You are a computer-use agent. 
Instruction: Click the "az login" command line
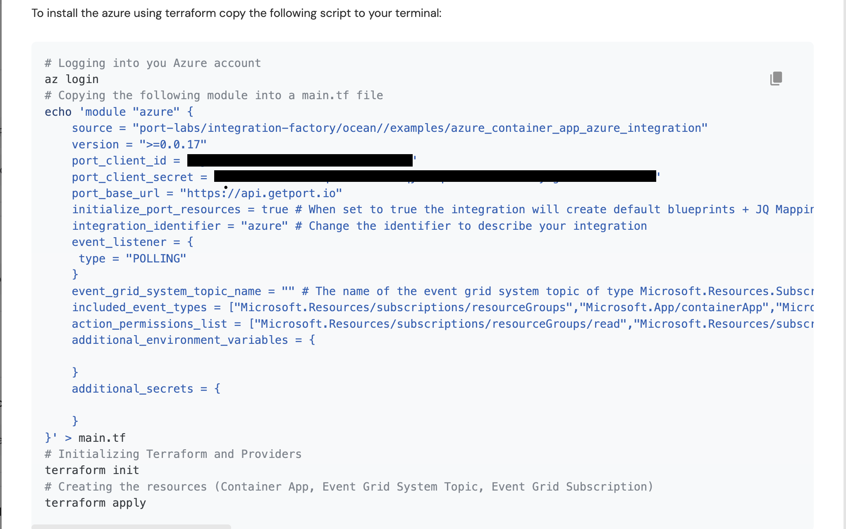click(72, 79)
